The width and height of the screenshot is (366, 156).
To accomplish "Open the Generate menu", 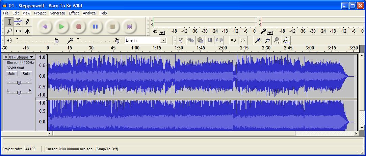I will [x=57, y=13].
